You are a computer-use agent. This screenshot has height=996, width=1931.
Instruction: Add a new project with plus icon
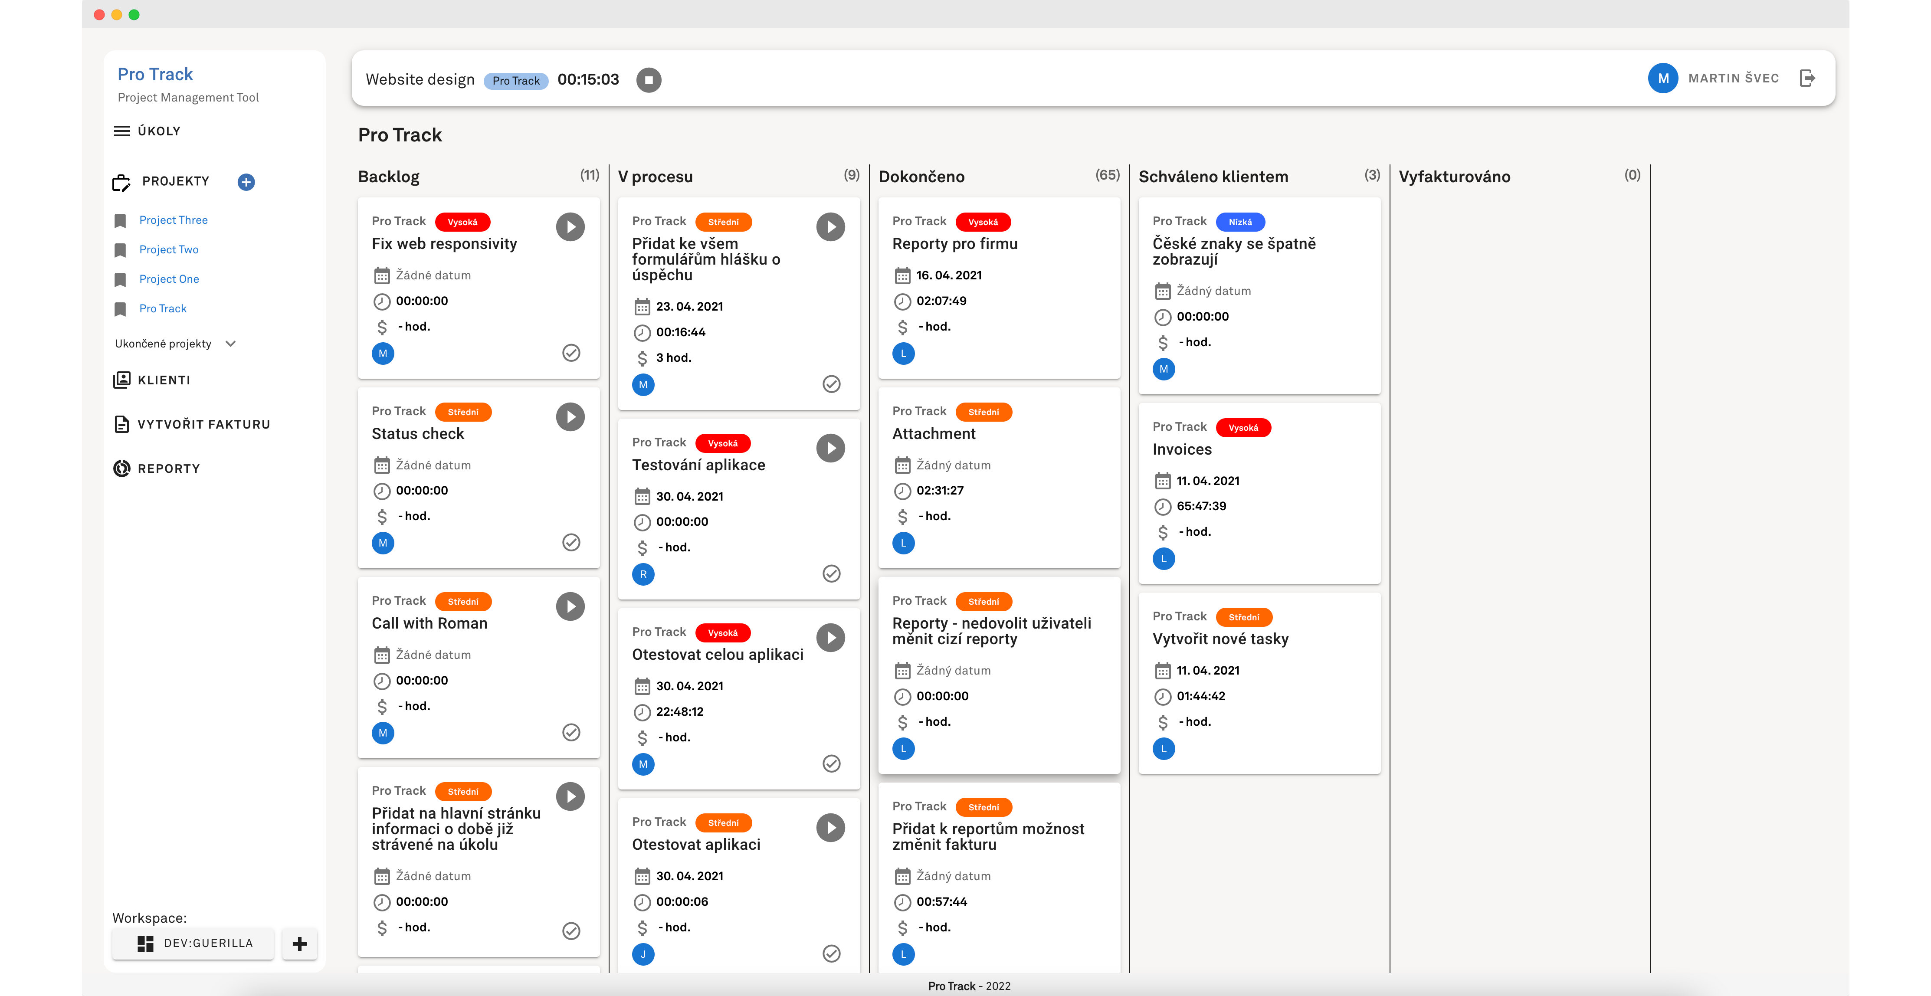246,181
